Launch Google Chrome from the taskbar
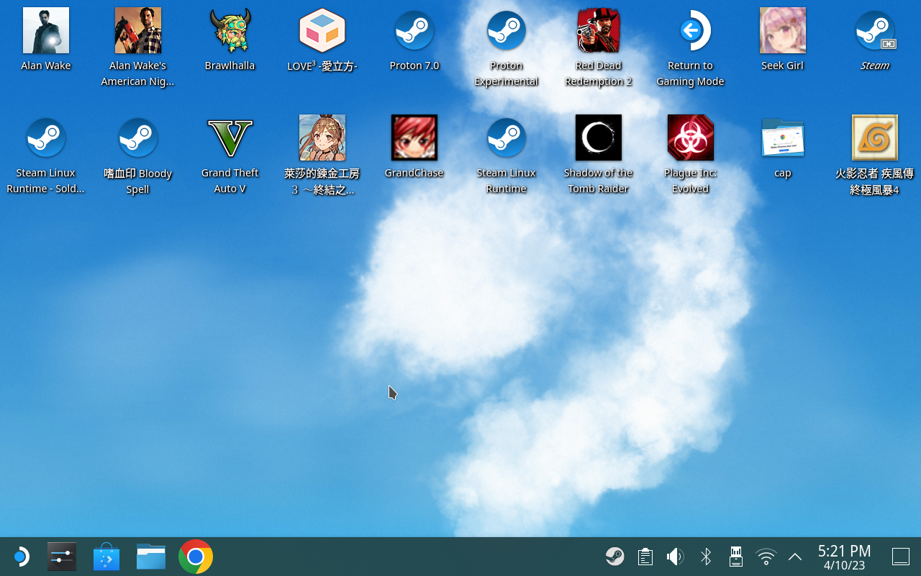The image size is (921, 576). pyautogui.click(x=196, y=557)
